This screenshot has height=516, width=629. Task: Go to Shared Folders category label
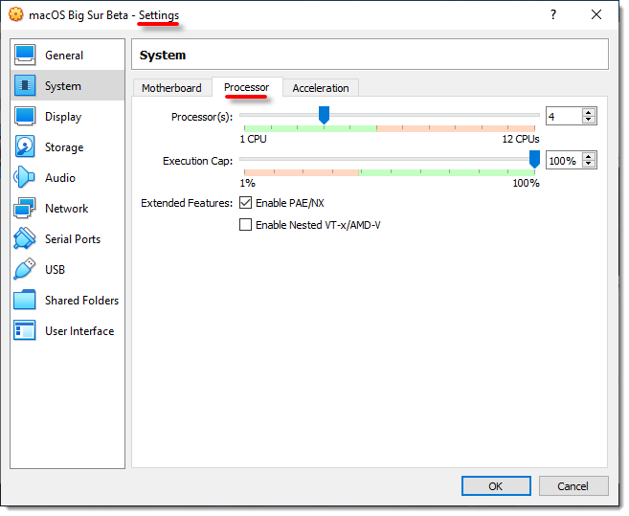click(x=81, y=301)
